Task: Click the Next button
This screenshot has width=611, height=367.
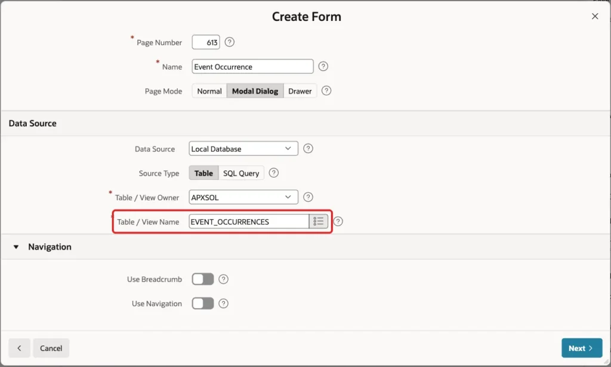Action: [582, 348]
